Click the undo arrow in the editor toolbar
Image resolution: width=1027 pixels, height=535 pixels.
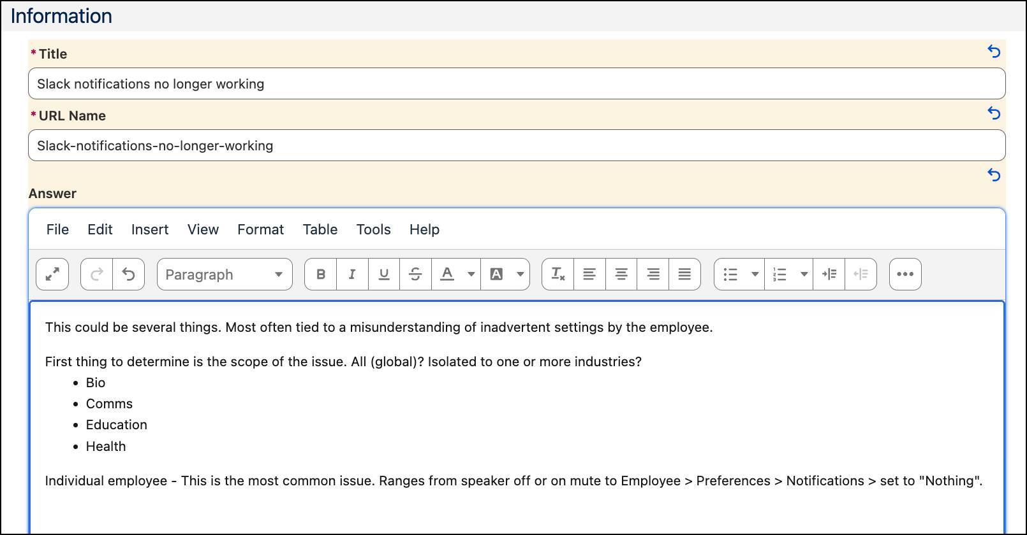click(129, 275)
